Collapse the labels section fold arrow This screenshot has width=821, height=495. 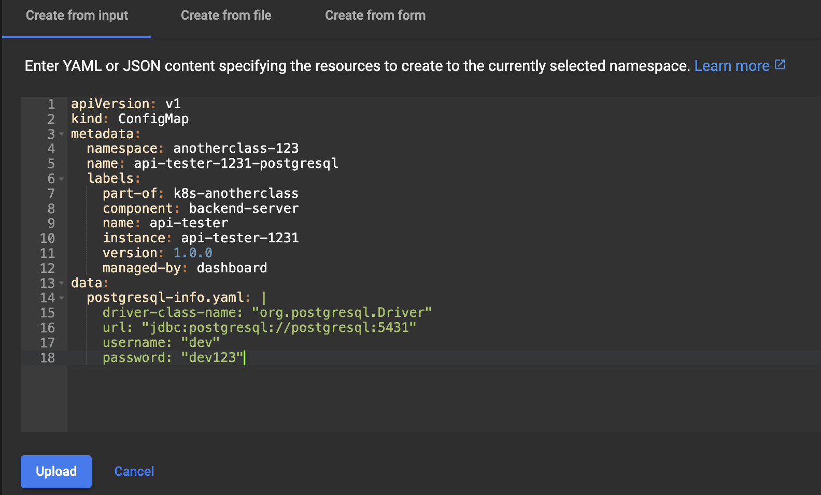(x=62, y=179)
